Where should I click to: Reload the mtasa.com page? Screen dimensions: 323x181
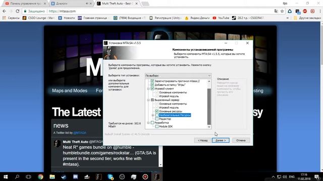point(18,11)
